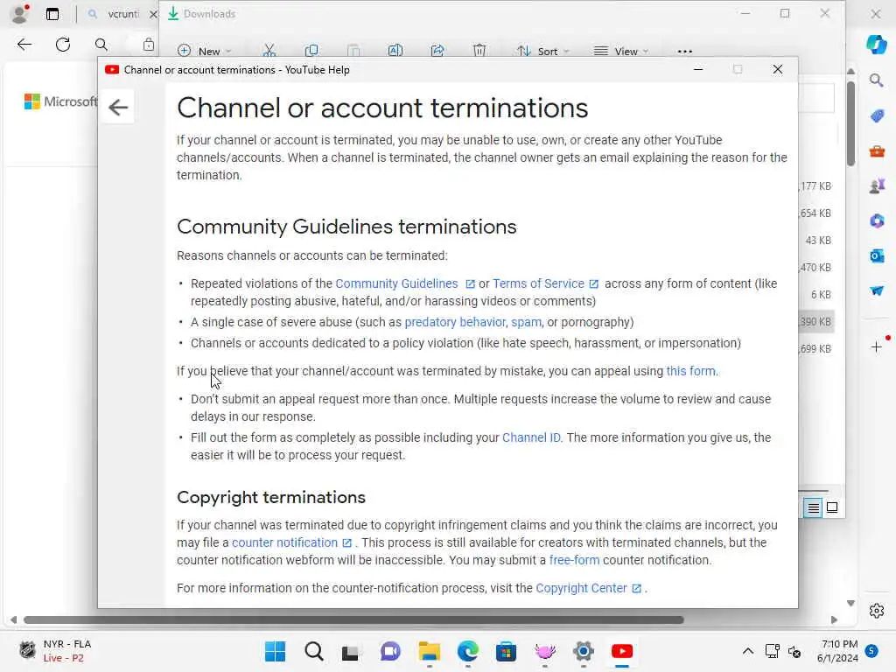This screenshot has height=672, width=896.
Task: Open Microsoft 365 icon in Edge sidebar
Action: tap(877, 220)
